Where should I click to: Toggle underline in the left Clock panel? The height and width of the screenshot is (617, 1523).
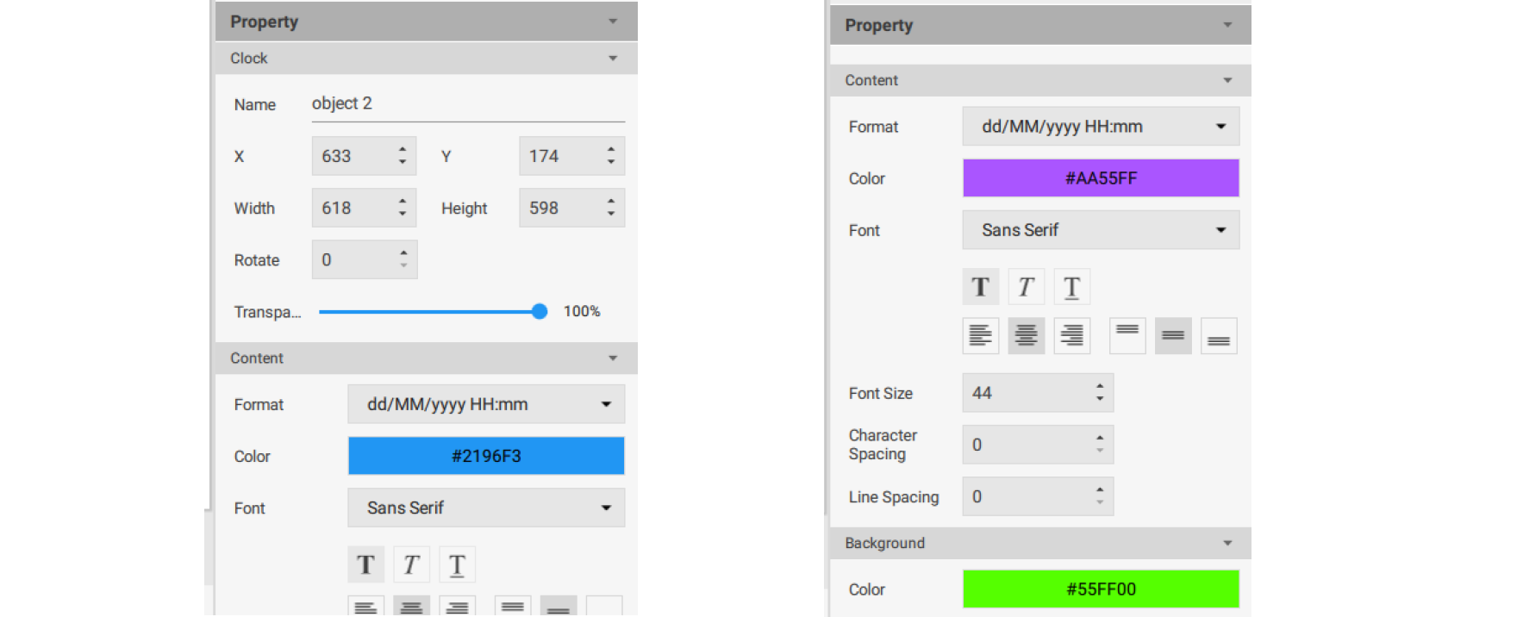(x=457, y=564)
